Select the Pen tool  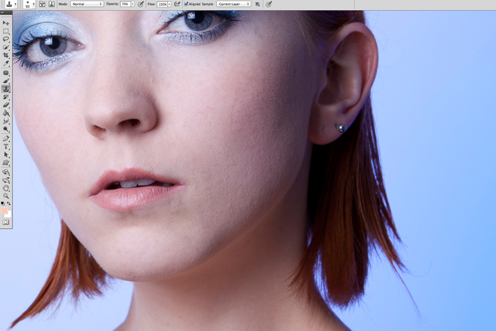tap(6, 138)
